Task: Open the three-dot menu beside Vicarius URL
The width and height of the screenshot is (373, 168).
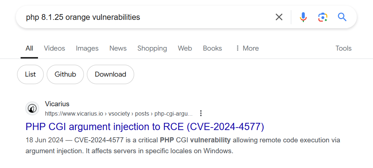Action: click(201, 113)
